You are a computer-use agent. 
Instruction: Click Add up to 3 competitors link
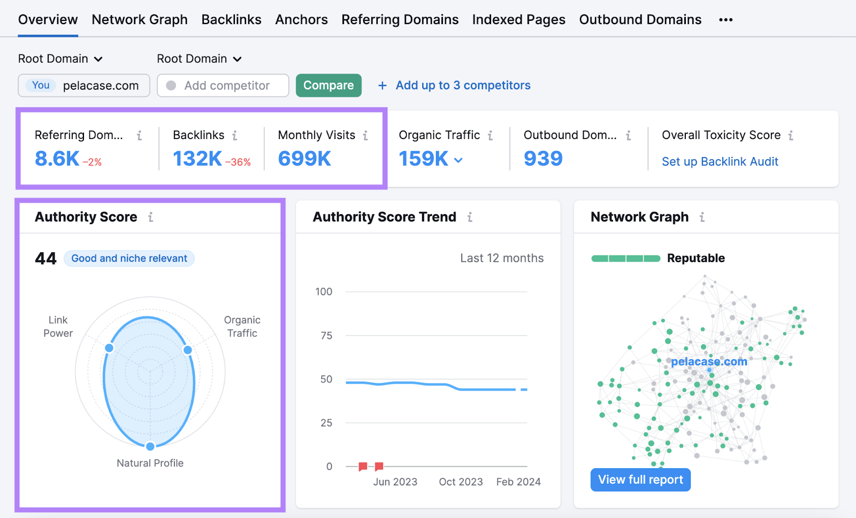[463, 86]
